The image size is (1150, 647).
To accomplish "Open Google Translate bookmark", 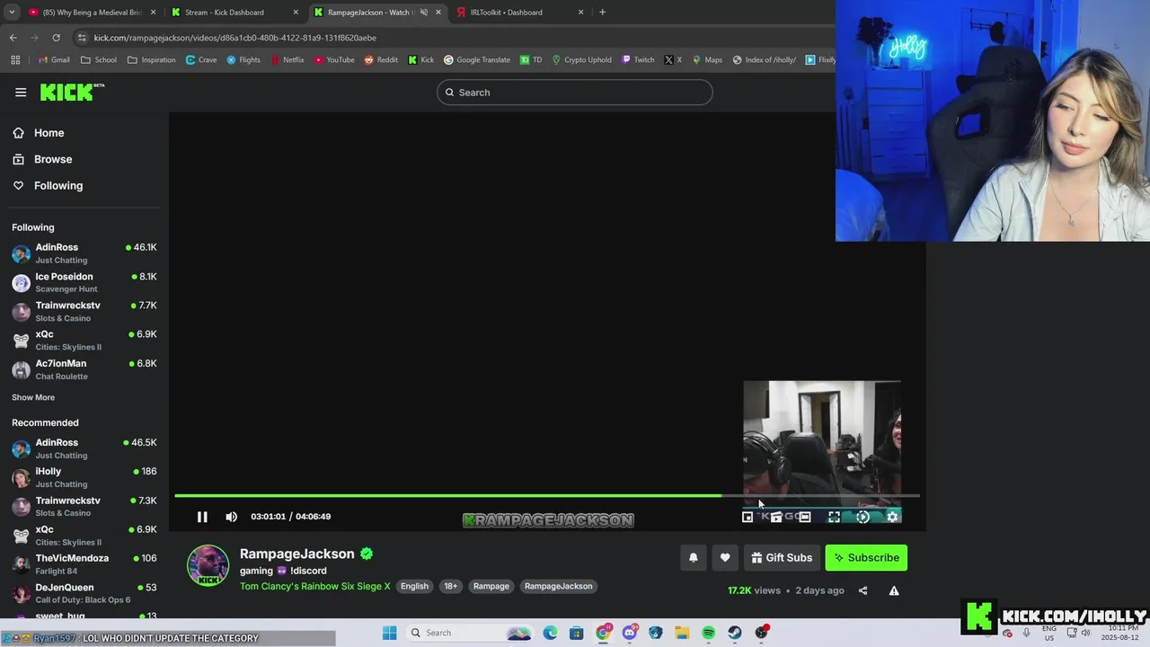I will point(476,60).
